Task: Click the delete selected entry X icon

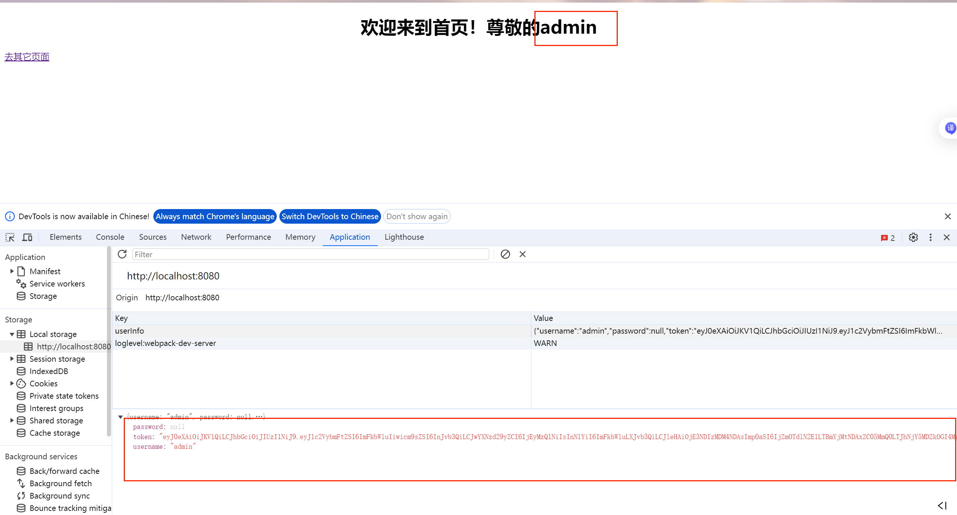Action: click(x=522, y=254)
